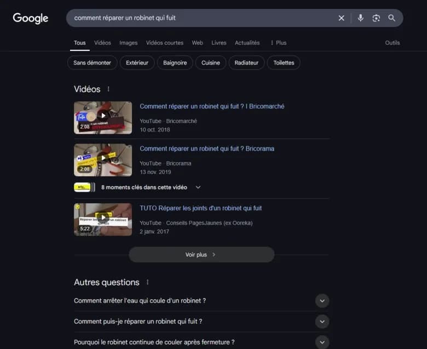The image size is (427, 349).
Task: Switch to the Actualités tab
Action: (247, 43)
